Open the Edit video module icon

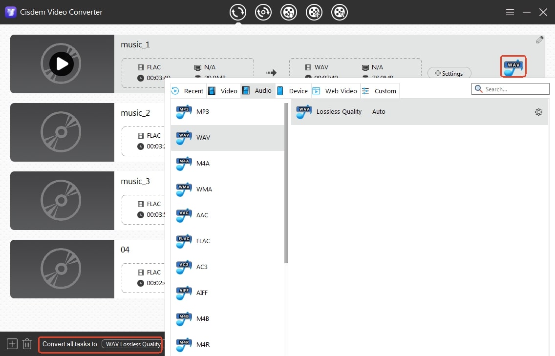point(340,12)
